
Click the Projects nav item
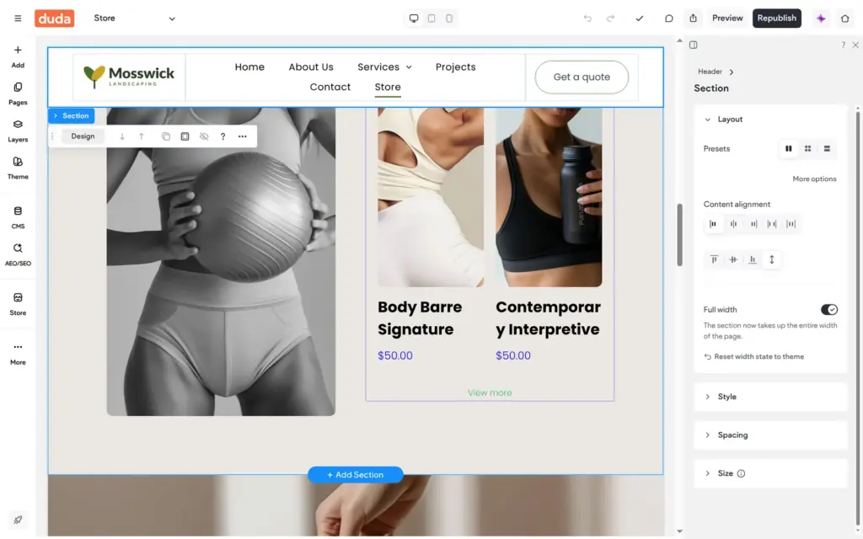coord(455,67)
